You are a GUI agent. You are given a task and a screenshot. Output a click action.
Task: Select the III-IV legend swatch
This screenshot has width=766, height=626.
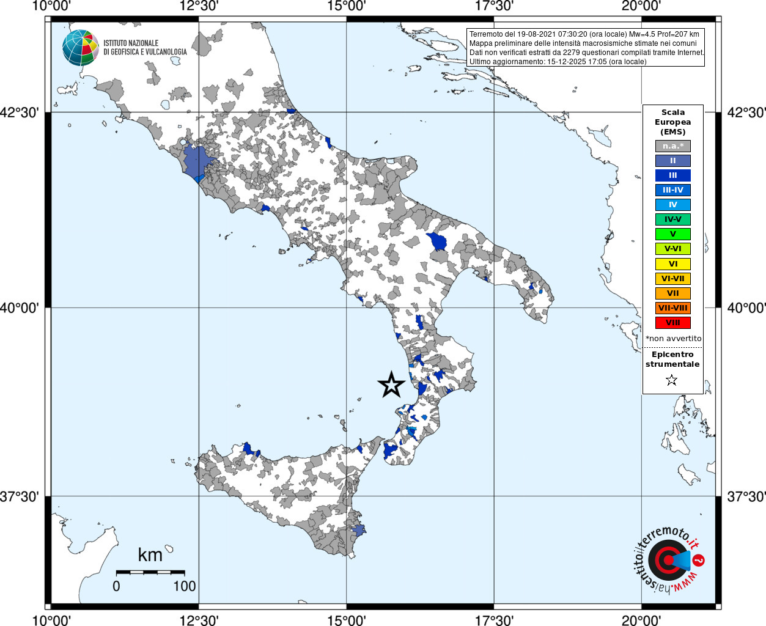coord(673,190)
